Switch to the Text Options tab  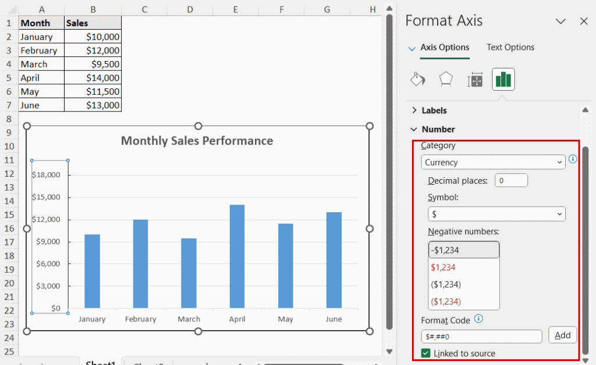pos(510,47)
